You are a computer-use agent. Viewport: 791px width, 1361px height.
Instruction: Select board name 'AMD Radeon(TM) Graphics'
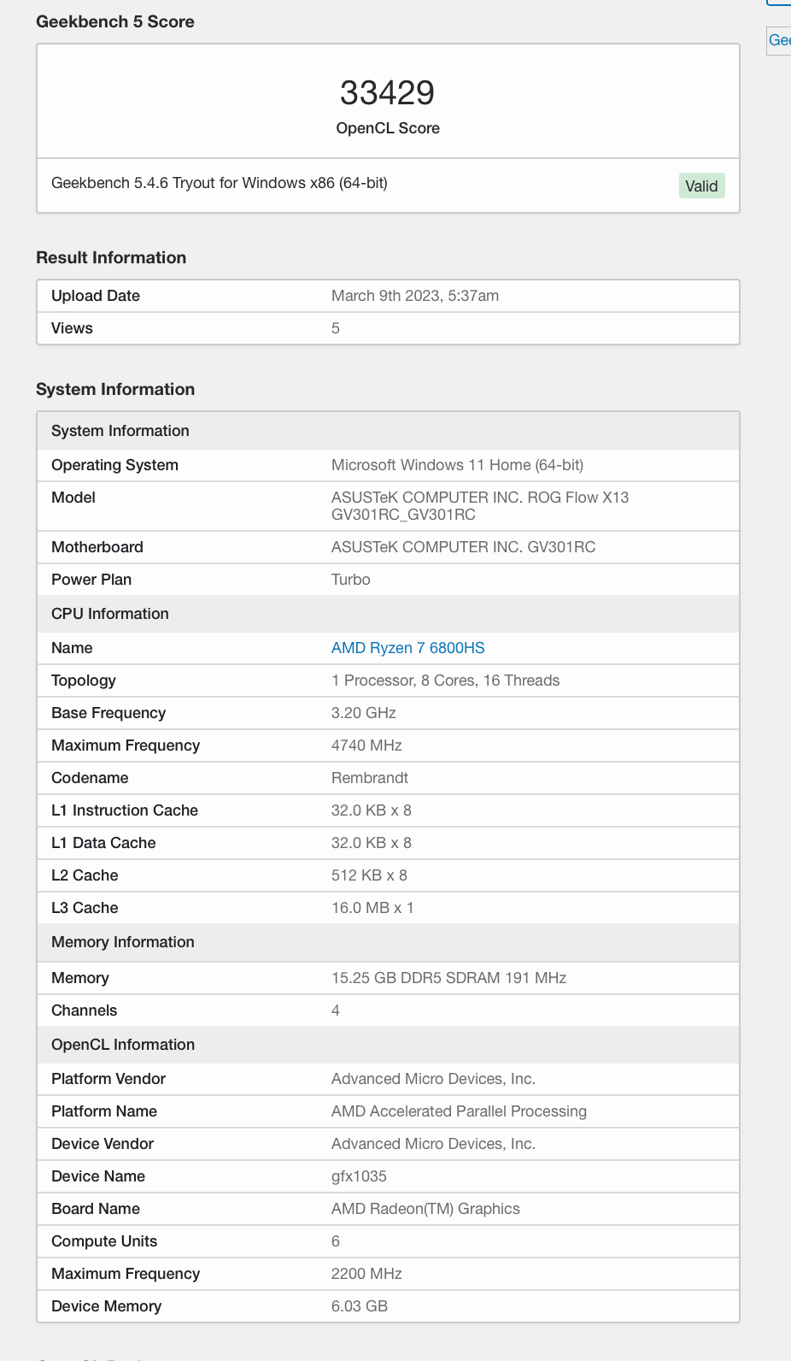tap(425, 1209)
